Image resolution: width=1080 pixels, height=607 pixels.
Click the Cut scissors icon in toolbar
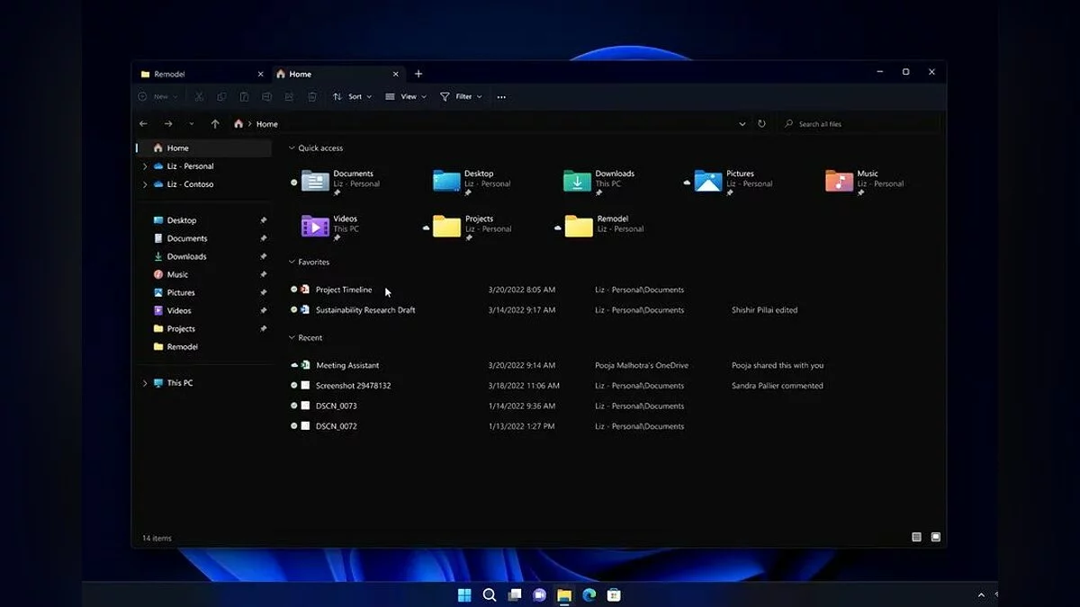point(199,97)
